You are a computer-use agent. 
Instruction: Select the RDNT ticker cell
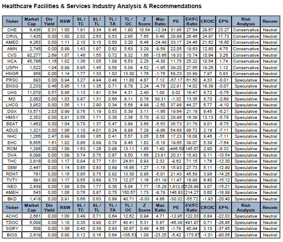(12, 174)
